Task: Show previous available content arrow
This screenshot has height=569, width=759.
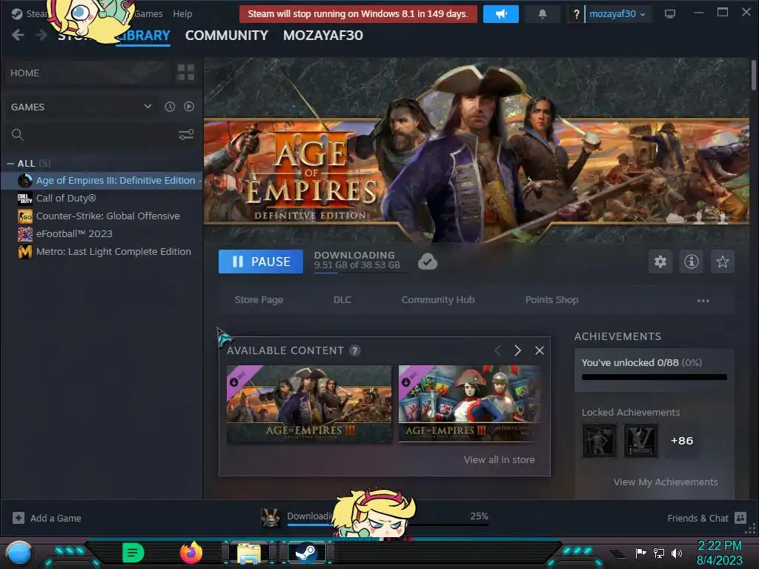Action: (x=497, y=350)
